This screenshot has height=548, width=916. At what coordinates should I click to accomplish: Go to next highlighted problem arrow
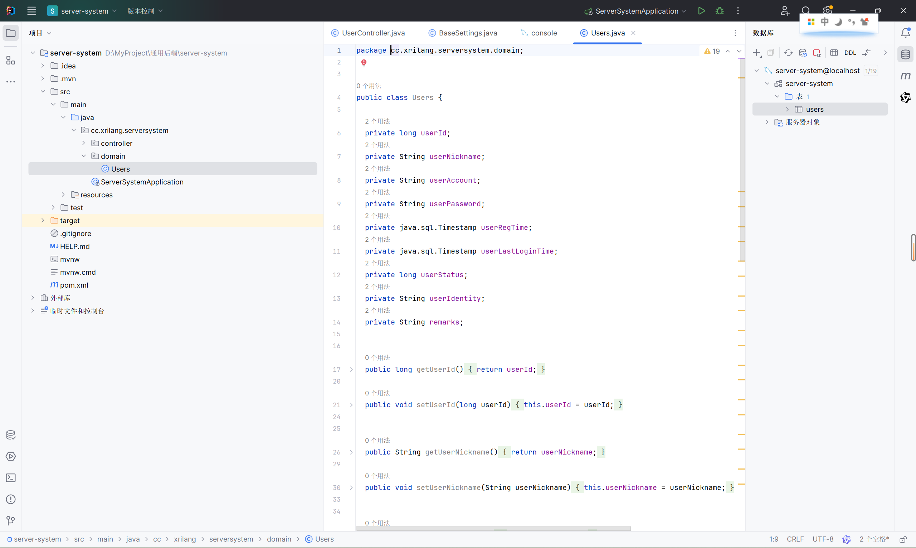(739, 51)
